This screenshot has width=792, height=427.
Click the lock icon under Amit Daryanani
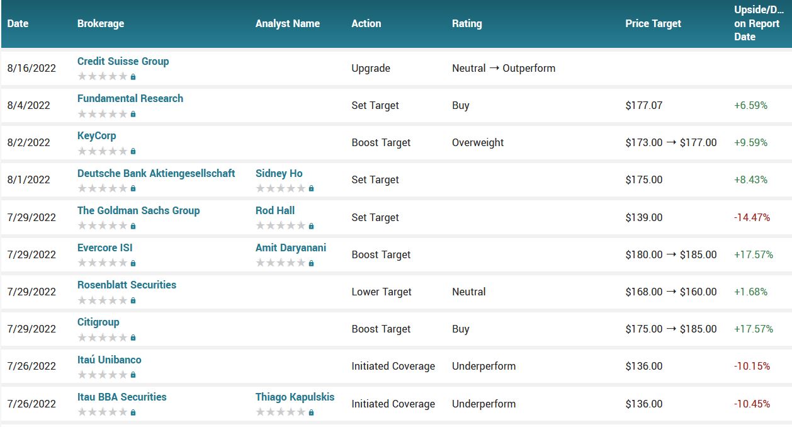coord(311,263)
